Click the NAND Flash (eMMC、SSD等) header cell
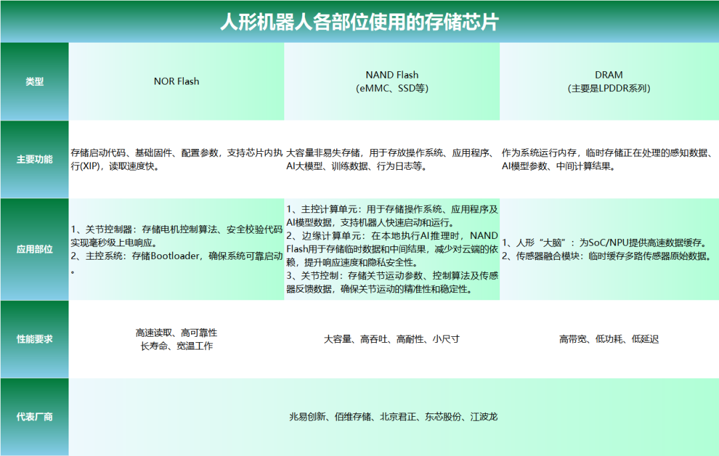Screen dimensions: 719x456 [392, 81]
